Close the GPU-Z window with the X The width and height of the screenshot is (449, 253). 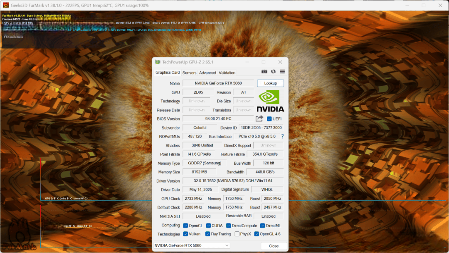pyautogui.click(x=280, y=62)
